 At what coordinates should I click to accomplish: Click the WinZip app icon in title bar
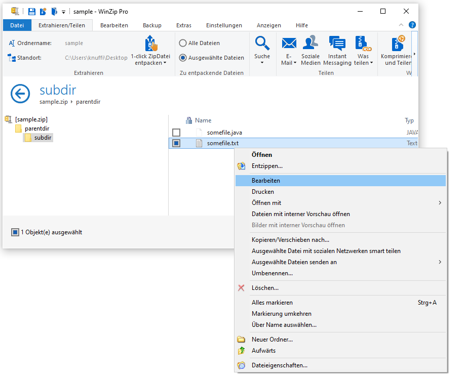pyautogui.click(x=15, y=11)
